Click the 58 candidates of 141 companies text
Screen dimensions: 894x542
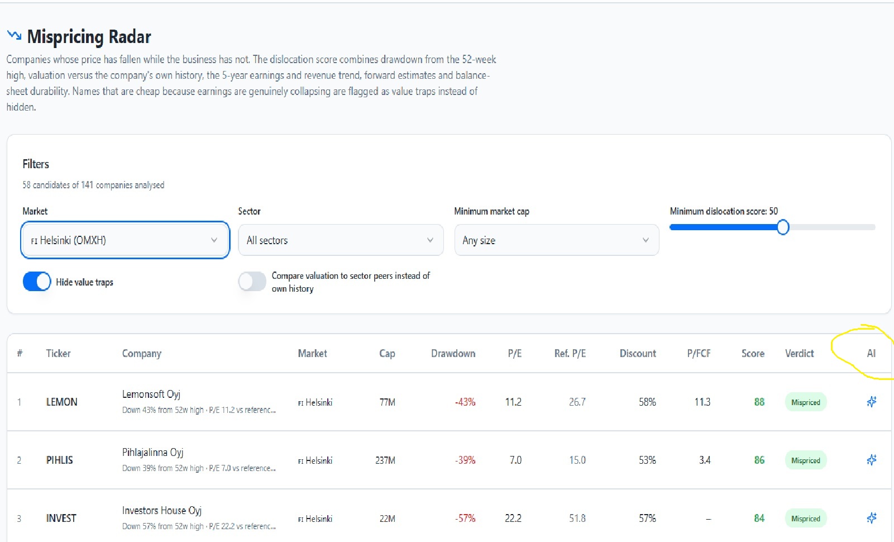tap(93, 185)
